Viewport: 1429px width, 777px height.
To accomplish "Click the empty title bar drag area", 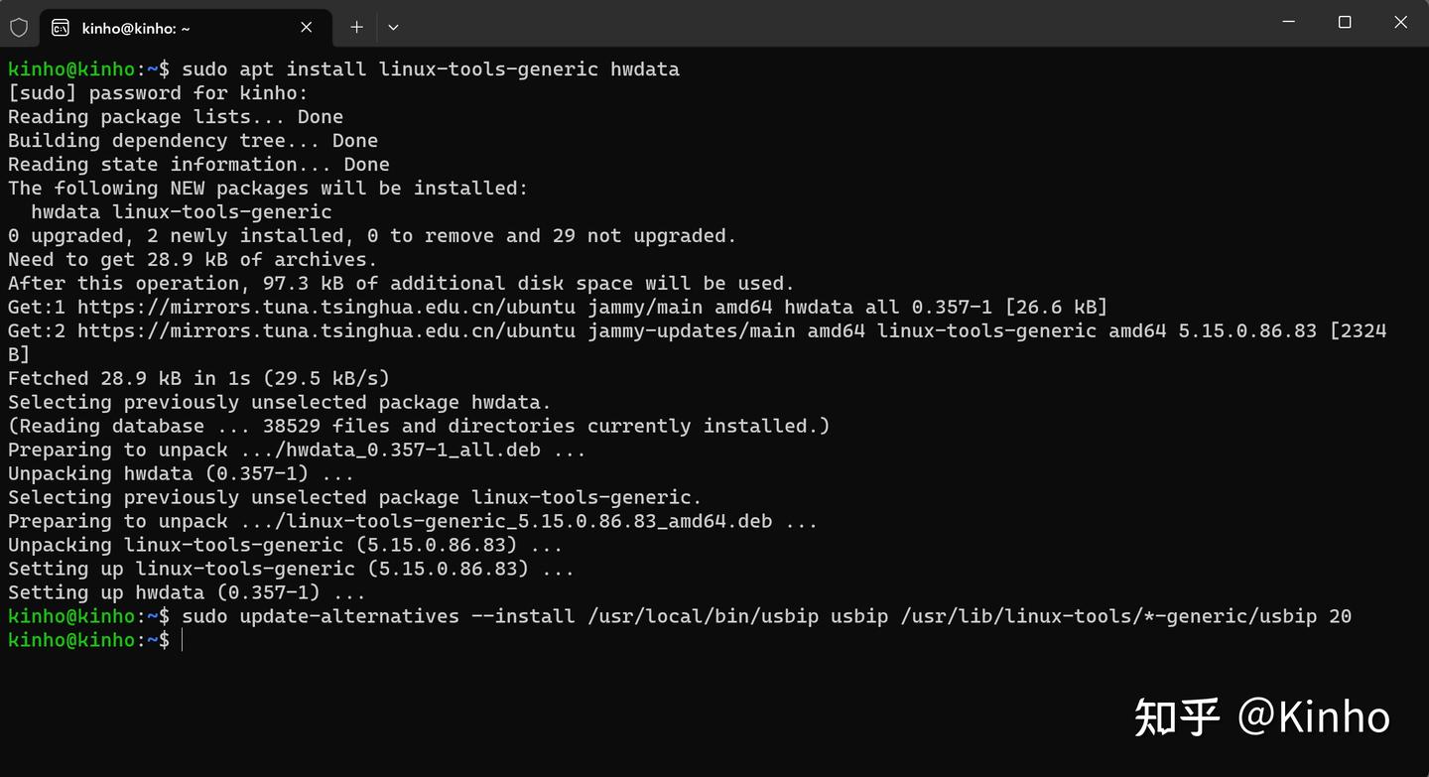I will (794, 22).
